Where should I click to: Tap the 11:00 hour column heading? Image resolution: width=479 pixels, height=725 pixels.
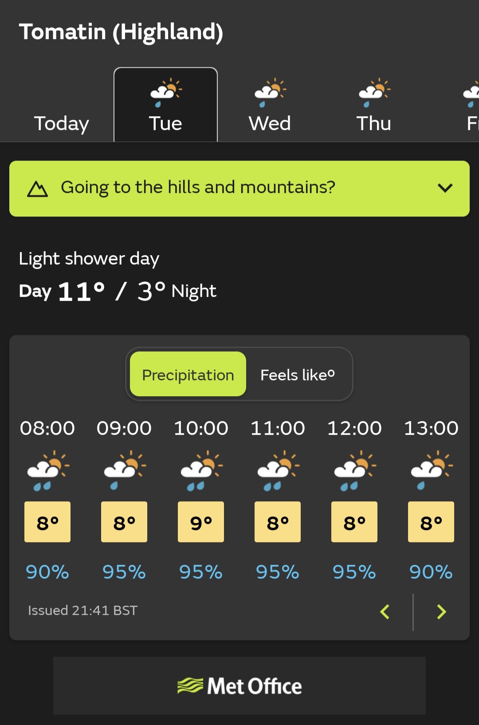pos(278,428)
